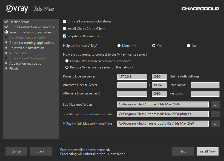This screenshot has width=224, height=161.
Task: Go Back to the previous step
Action: pyautogui.click(x=41, y=151)
